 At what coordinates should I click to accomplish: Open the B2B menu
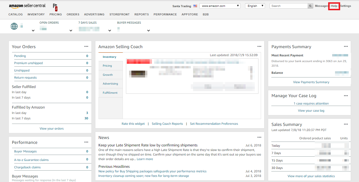tap(206, 15)
